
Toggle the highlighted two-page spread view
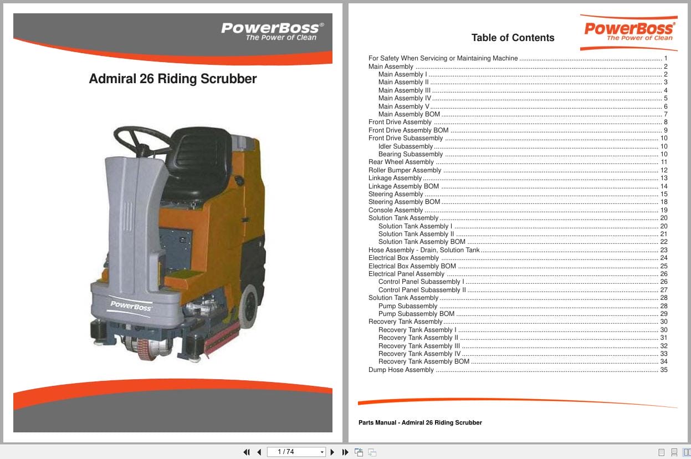686,452
